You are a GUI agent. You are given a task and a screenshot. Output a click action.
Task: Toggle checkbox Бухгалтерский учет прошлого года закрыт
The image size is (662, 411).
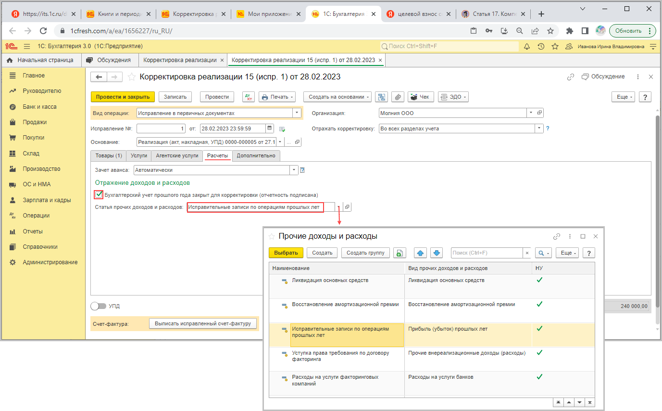click(99, 194)
